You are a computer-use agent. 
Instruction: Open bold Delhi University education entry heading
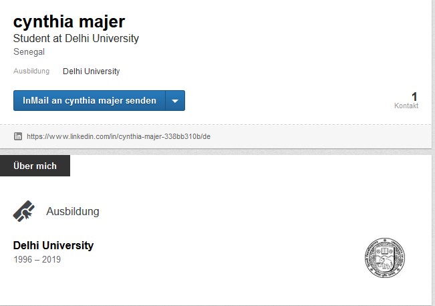tap(53, 245)
